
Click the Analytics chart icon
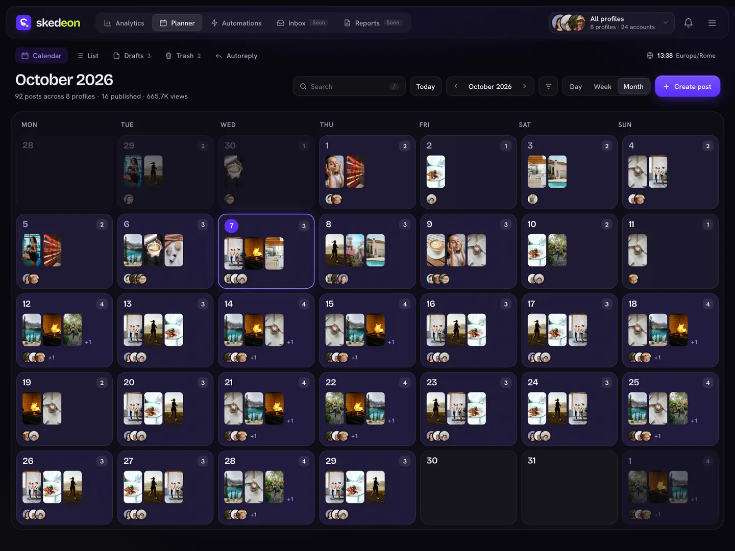[108, 23]
